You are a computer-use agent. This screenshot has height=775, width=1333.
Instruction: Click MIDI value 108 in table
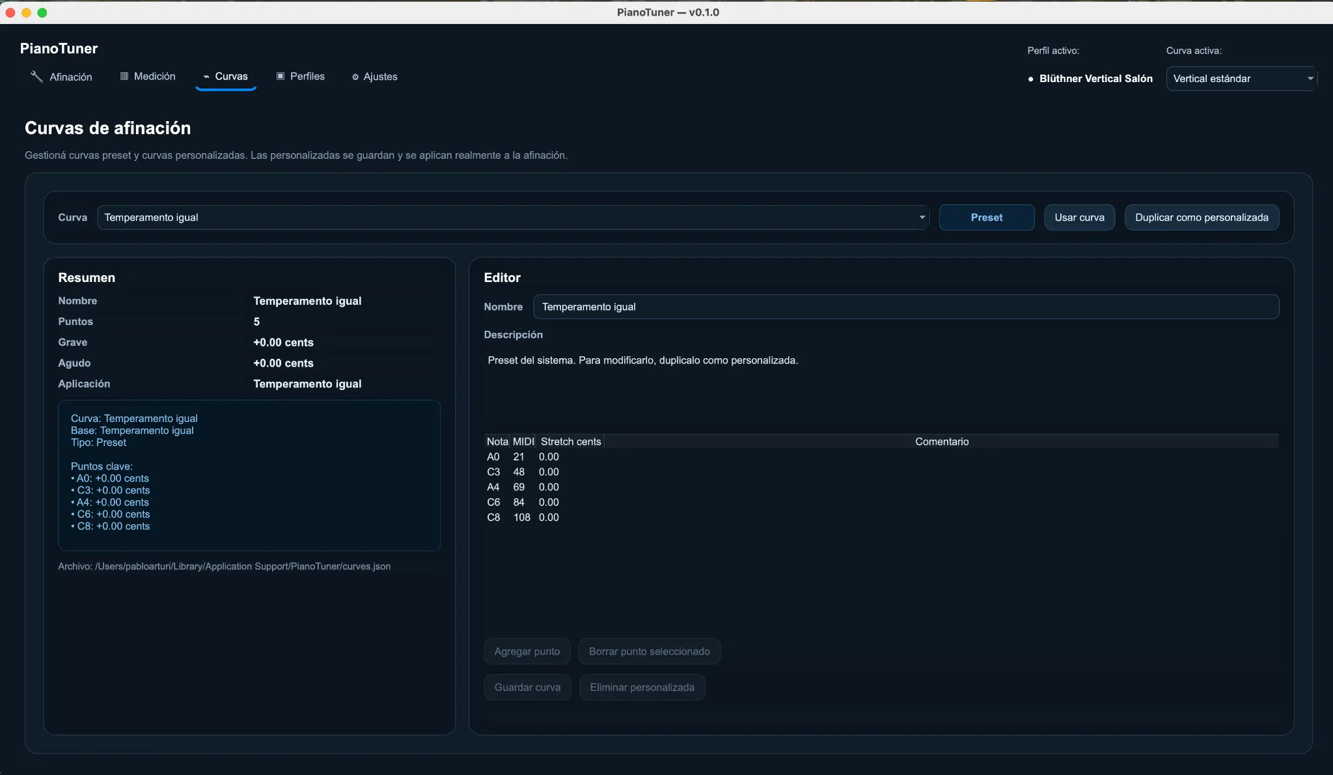pyautogui.click(x=521, y=518)
